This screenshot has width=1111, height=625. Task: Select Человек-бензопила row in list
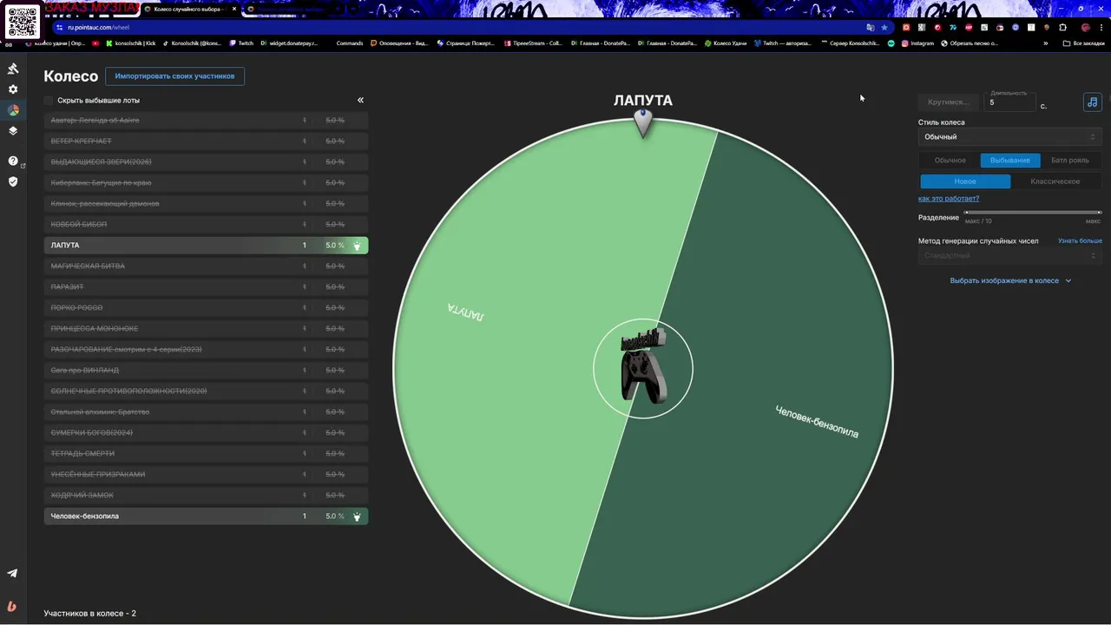tap(206, 516)
